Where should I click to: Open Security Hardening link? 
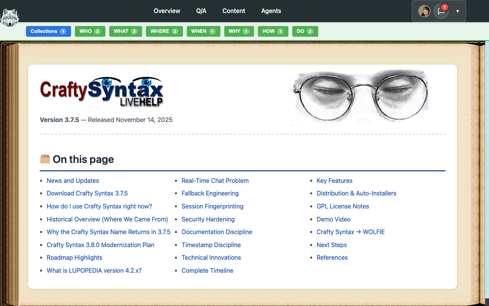[x=208, y=219]
